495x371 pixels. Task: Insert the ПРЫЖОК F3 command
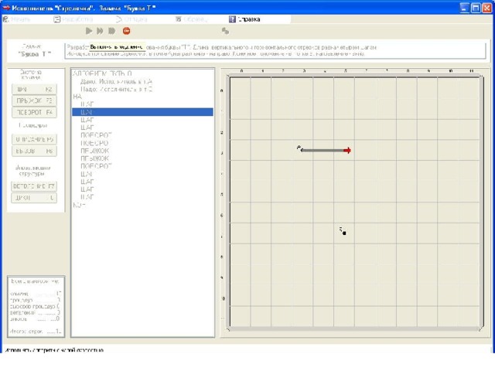(x=34, y=100)
